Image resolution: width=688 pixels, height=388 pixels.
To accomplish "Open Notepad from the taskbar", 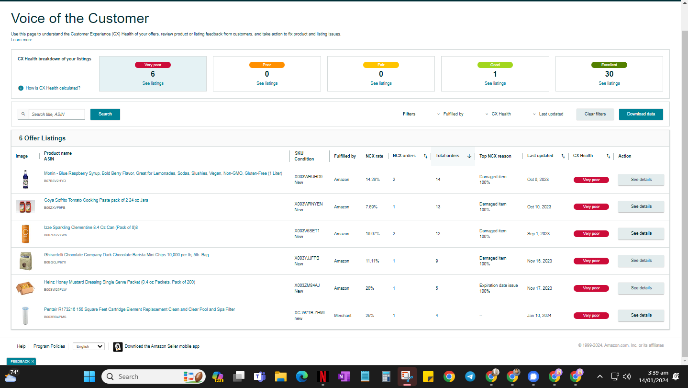I will point(365,377).
